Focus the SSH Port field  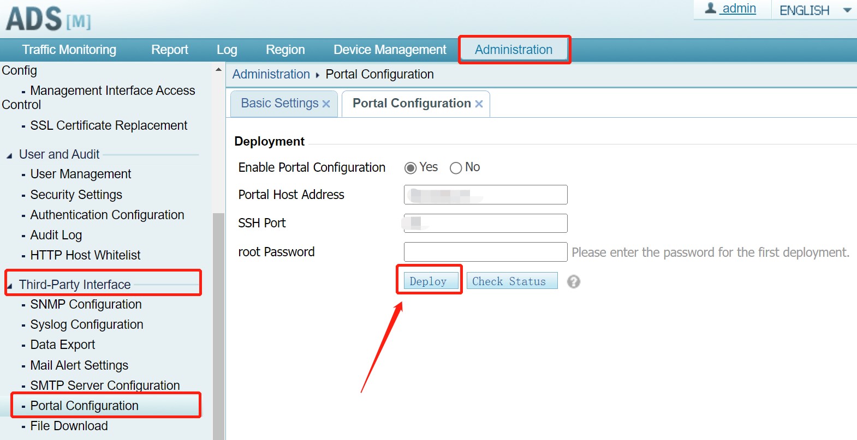tap(485, 223)
